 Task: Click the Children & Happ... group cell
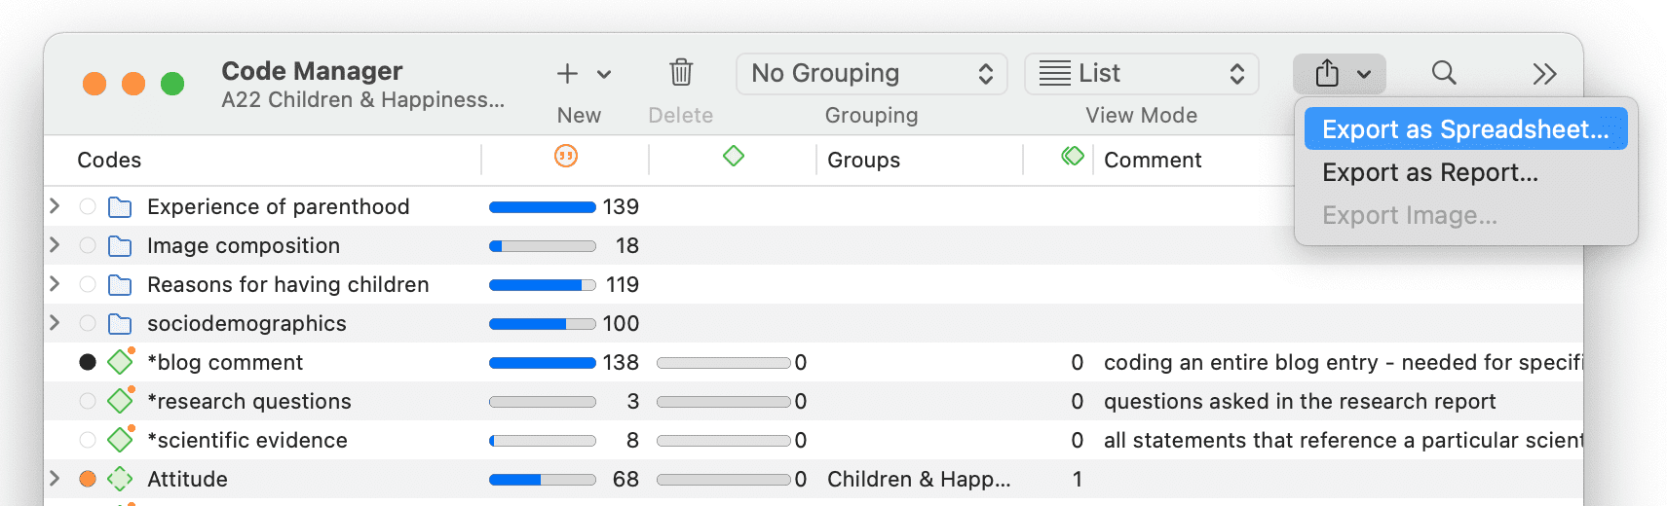pyautogui.click(x=919, y=479)
